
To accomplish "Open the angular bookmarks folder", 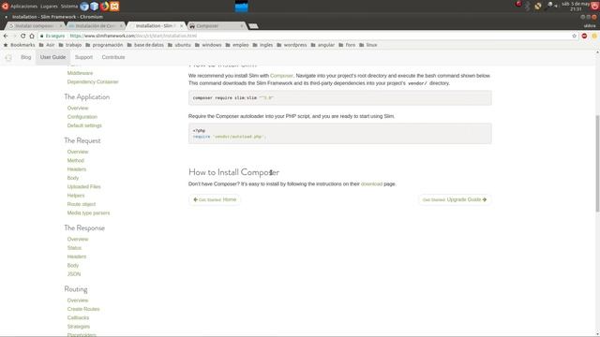I will click(x=322, y=45).
